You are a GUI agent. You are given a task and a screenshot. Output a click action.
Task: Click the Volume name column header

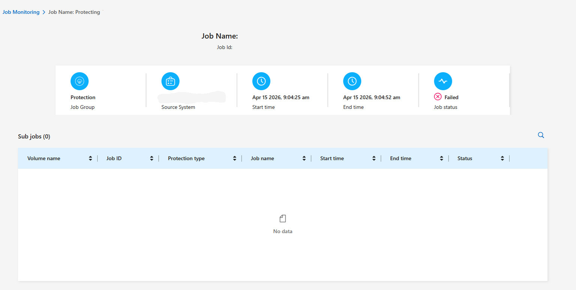(x=44, y=158)
